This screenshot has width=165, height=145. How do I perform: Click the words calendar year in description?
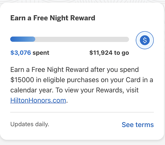32,90
